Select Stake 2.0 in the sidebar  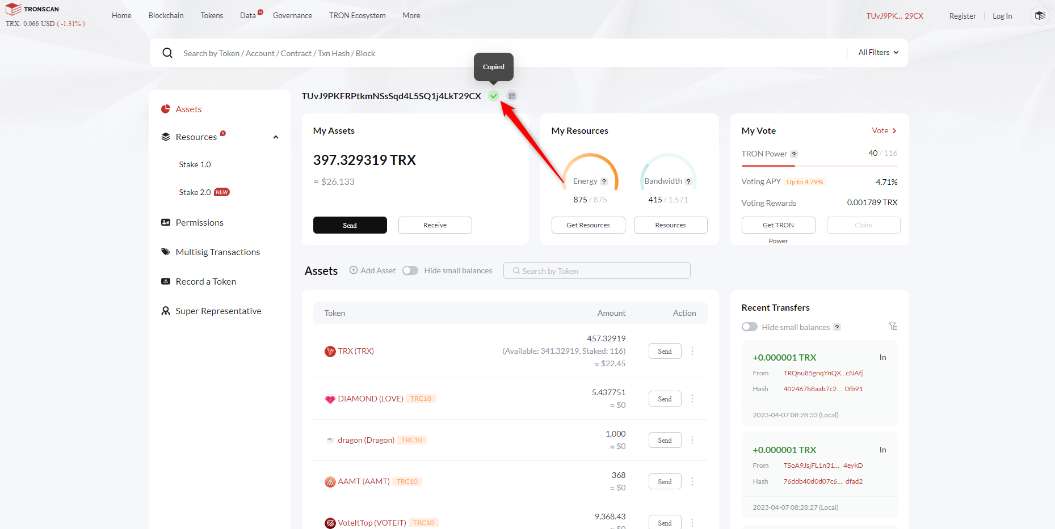click(195, 192)
